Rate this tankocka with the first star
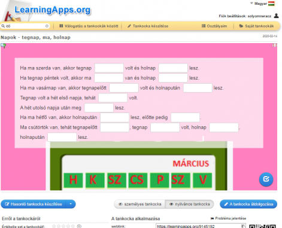This screenshot has height=228, width=282. click(x=54, y=226)
